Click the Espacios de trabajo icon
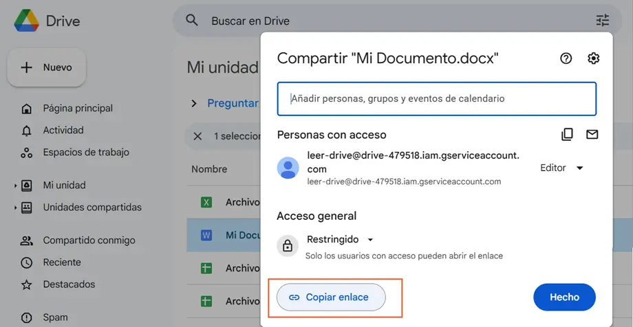 pos(26,153)
